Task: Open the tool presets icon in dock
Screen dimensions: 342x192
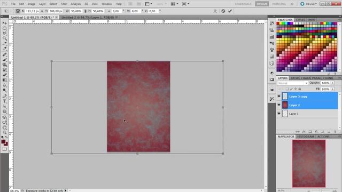Action: click(272, 99)
